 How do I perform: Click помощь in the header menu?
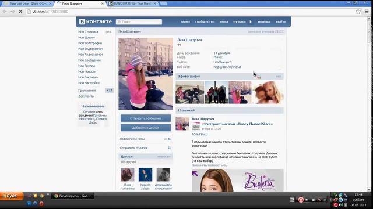click(x=264, y=22)
